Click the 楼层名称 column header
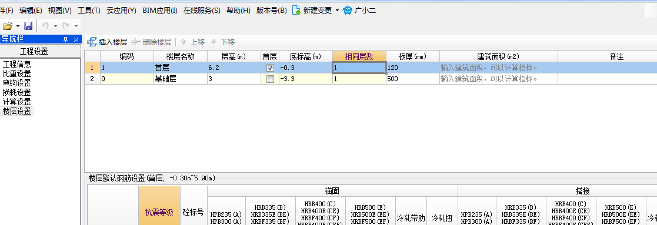Image resolution: width=657 pixels, height=225 pixels. [x=180, y=56]
